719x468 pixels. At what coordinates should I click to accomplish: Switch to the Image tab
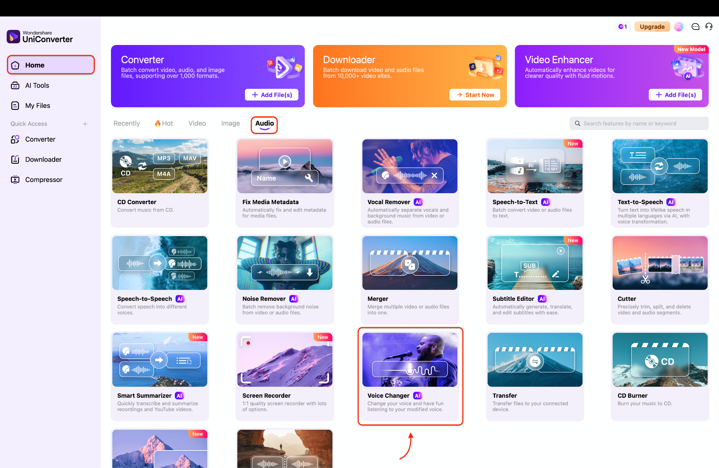click(x=231, y=123)
